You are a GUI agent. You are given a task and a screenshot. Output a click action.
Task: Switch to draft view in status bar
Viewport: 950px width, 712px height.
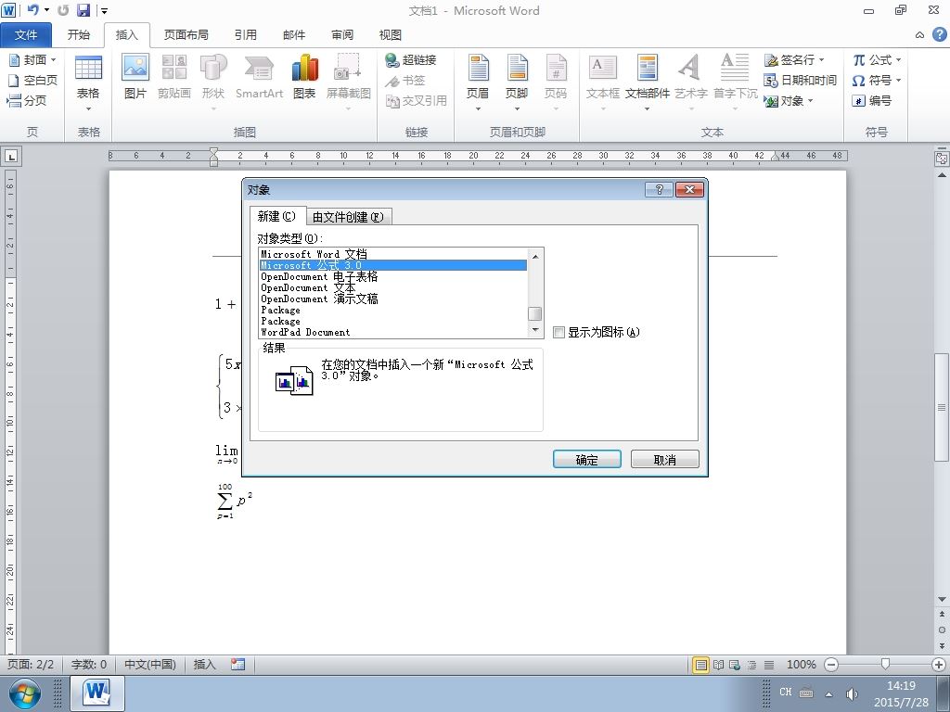(769, 665)
